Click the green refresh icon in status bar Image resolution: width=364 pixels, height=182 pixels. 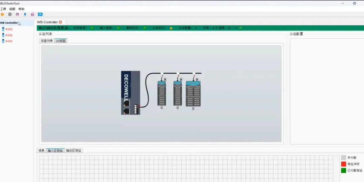(x=241, y=28)
